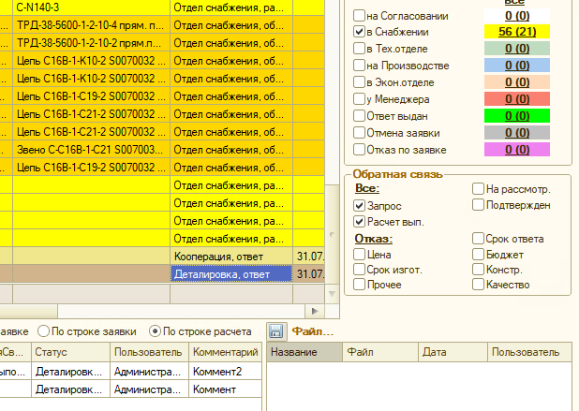The width and height of the screenshot is (579, 411).
Task: Enable the 'Срок ответа' checkbox
Action: point(478,239)
